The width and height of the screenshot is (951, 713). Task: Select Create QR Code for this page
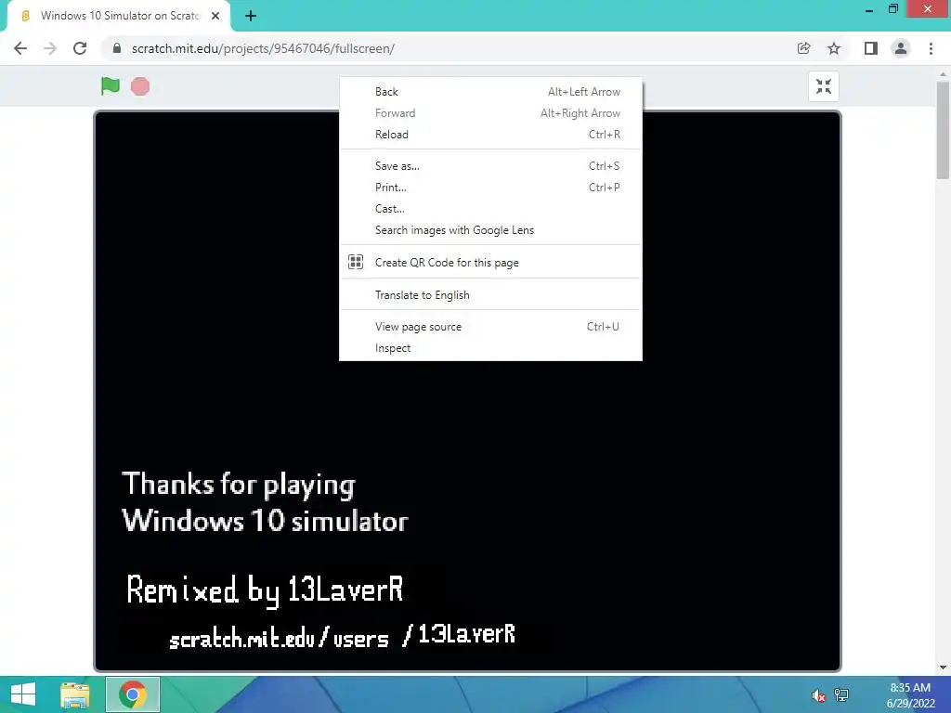click(x=490, y=263)
